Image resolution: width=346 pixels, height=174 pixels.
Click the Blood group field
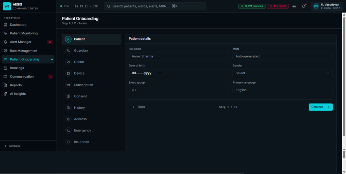point(179,90)
